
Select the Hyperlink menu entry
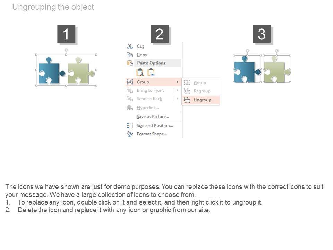tap(148, 108)
